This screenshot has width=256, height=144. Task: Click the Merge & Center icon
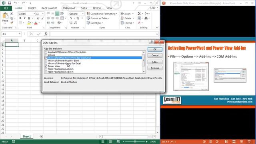pos(62,18)
